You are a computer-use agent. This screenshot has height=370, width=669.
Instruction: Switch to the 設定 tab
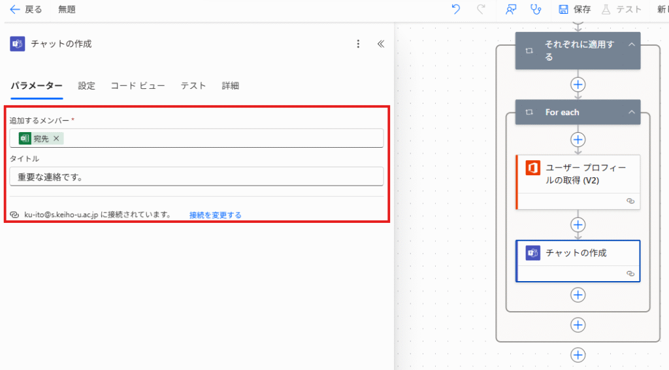[x=86, y=86]
